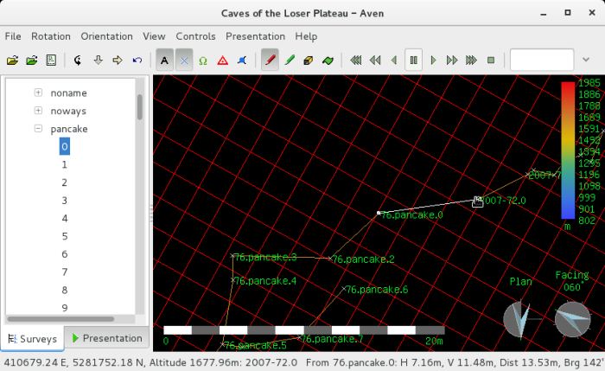Screen dimensions: 605x371
Task: Restore the default view
Action: (137, 61)
